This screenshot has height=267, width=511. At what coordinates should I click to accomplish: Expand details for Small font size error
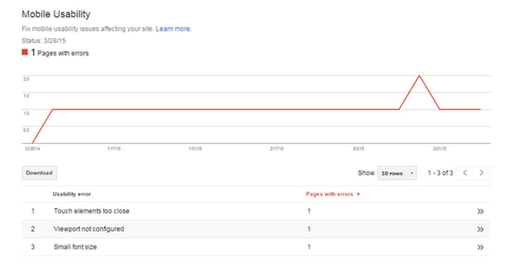[481, 247]
